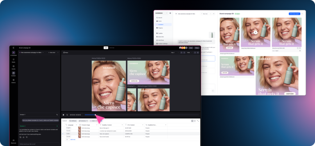Click the What would you like to do input

pos(39,144)
